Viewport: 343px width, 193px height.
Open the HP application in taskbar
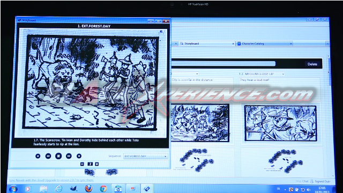tap(118, 189)
